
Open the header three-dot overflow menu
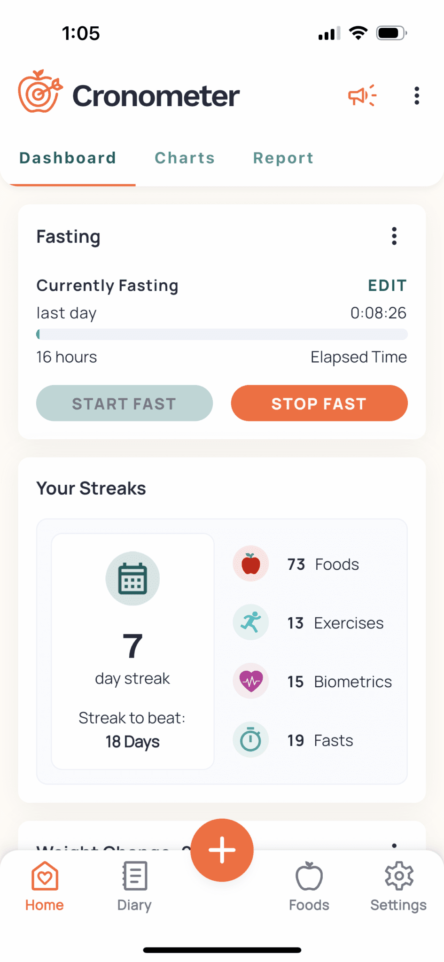click(x=416, y=96)
